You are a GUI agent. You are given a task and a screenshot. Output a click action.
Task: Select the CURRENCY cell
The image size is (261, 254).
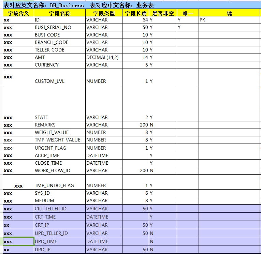tap(60, 65)
